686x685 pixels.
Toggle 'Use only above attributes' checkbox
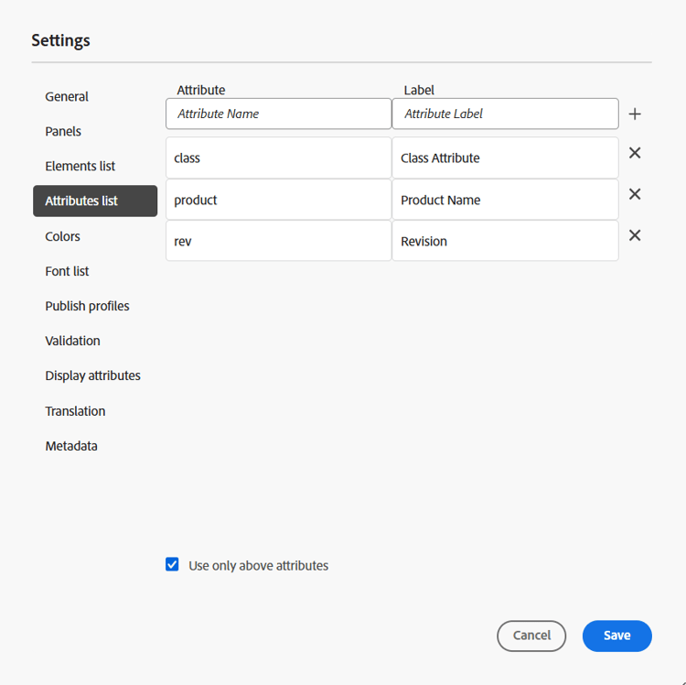[x=172, y=565]
